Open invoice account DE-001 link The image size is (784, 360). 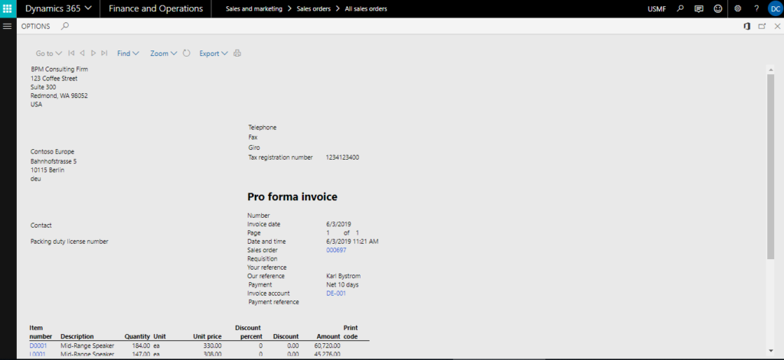pyautogui.click(x=336, y=293)
